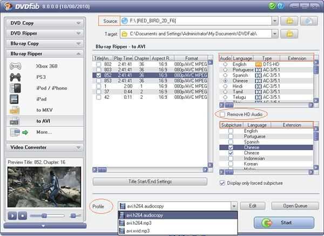Image resolution: width=324 pixels, height=236 pixels.
Task: Click the Title Start/End Settings button
Action: coord(150,181)
